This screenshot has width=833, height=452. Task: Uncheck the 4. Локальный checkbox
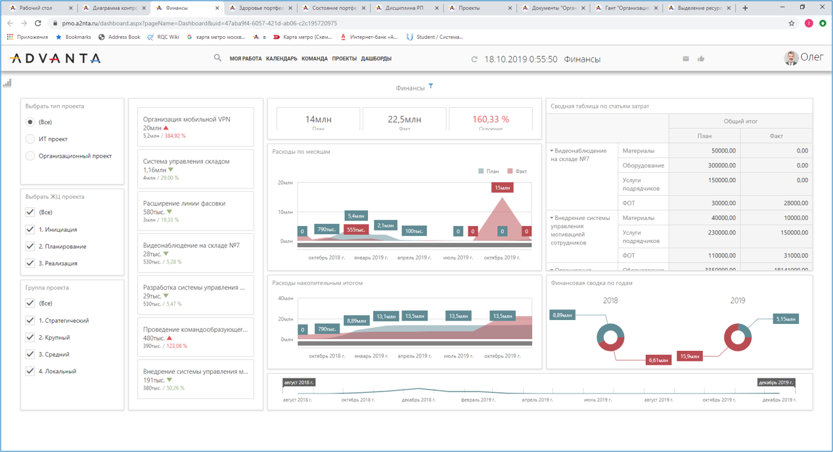30,371
